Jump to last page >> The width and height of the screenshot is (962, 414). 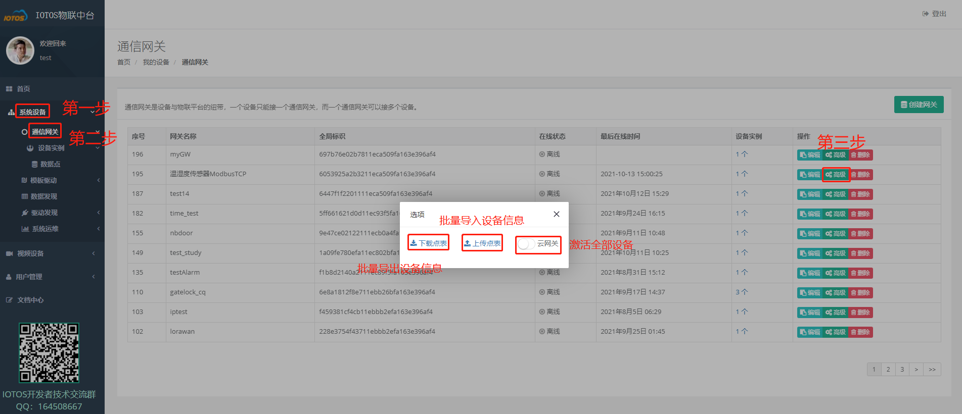coord(932,370)
